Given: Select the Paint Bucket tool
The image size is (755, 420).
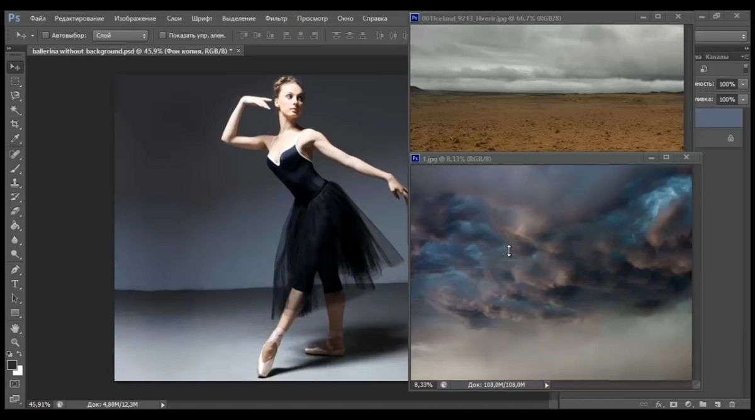Looking at the screenshot, I should click(15, 226).
